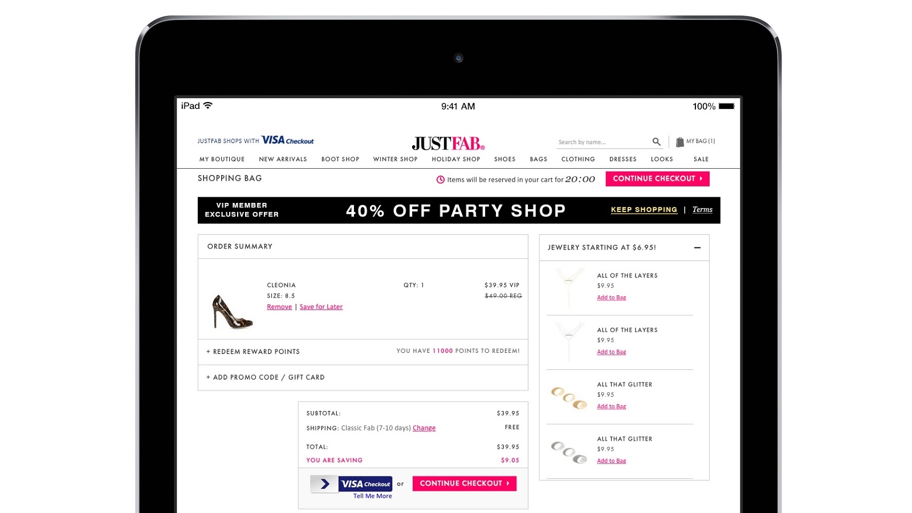Change the shipping method

coord(424,428)
